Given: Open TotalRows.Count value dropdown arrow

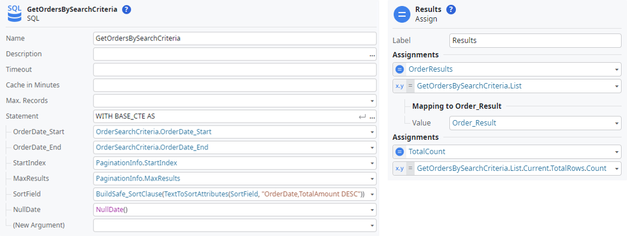Looking at the screenshot, I should 617,168.
